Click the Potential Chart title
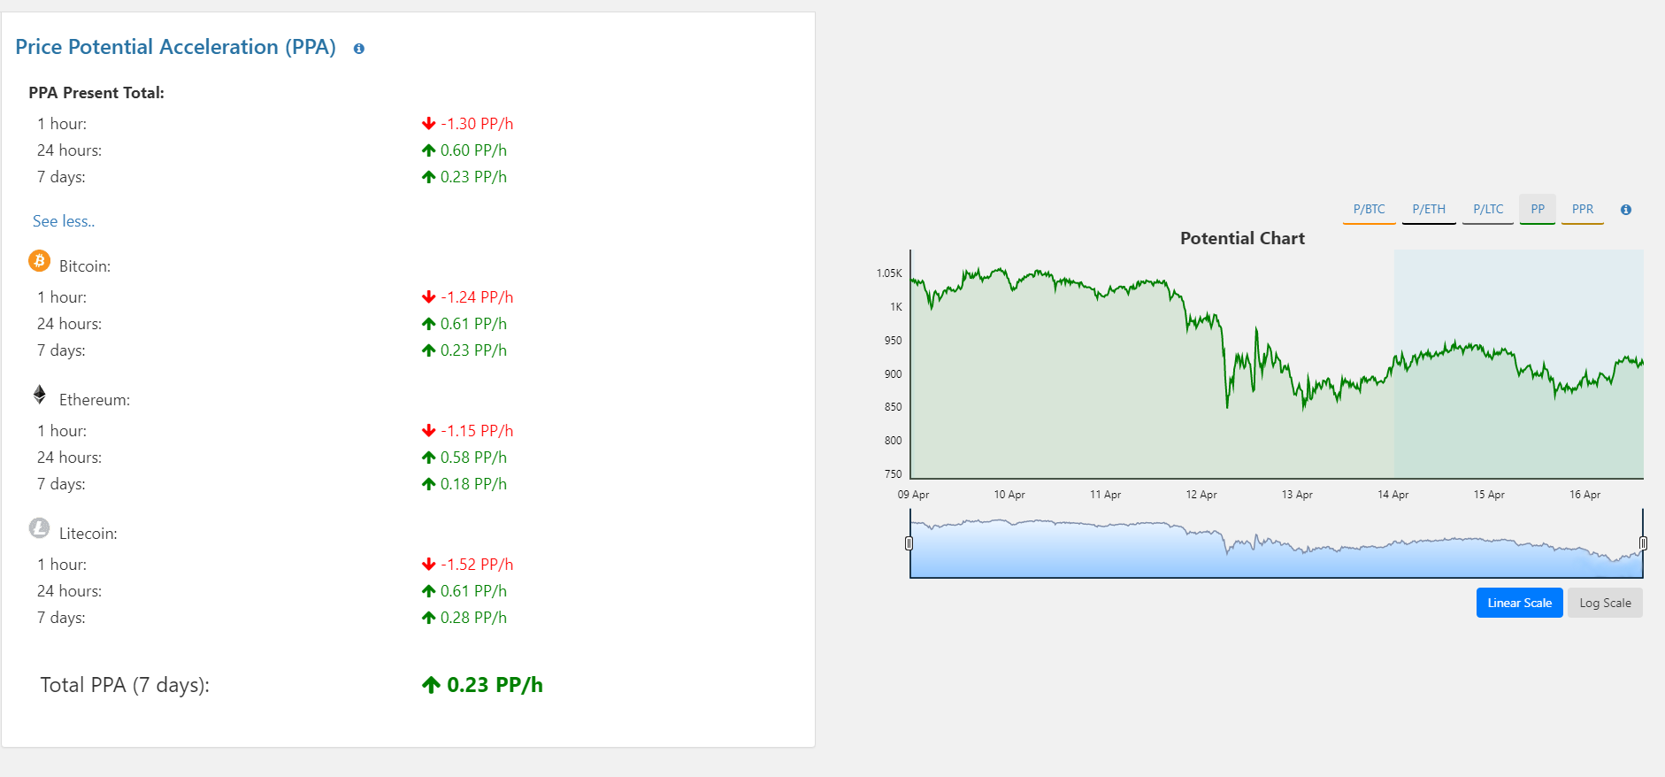The width and height of the screenshot is (1665, 777). tap(1242, 238)
